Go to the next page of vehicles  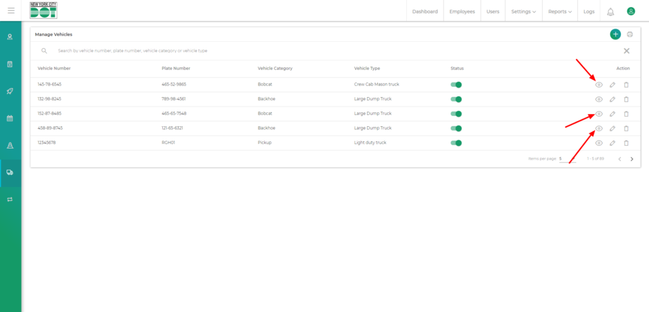pyautogui.click(x=632, y=159)
